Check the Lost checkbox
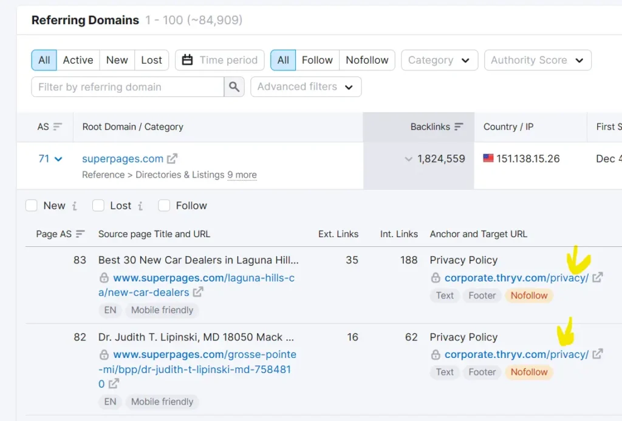The height and width of the screenshot is (421, 622). pos(98,206)
